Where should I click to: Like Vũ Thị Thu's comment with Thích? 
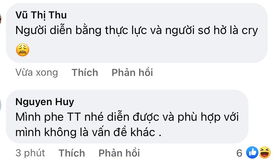pyautogui.click(x=85, y=73)
